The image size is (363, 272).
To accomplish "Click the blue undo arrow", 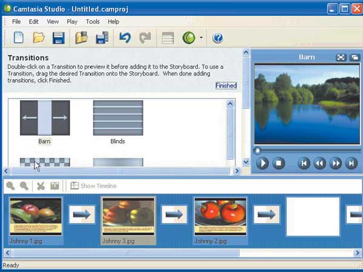I will [125, 38].
